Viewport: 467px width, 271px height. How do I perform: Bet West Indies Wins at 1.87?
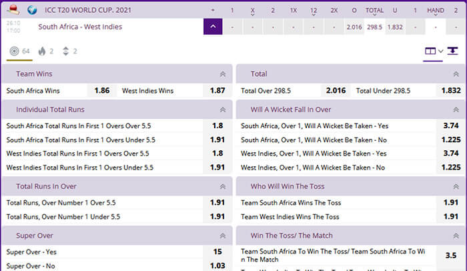(x=217, y=91)
